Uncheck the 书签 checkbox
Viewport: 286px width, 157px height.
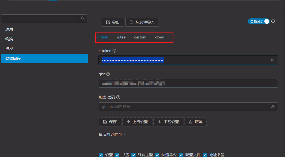point(117,155)
